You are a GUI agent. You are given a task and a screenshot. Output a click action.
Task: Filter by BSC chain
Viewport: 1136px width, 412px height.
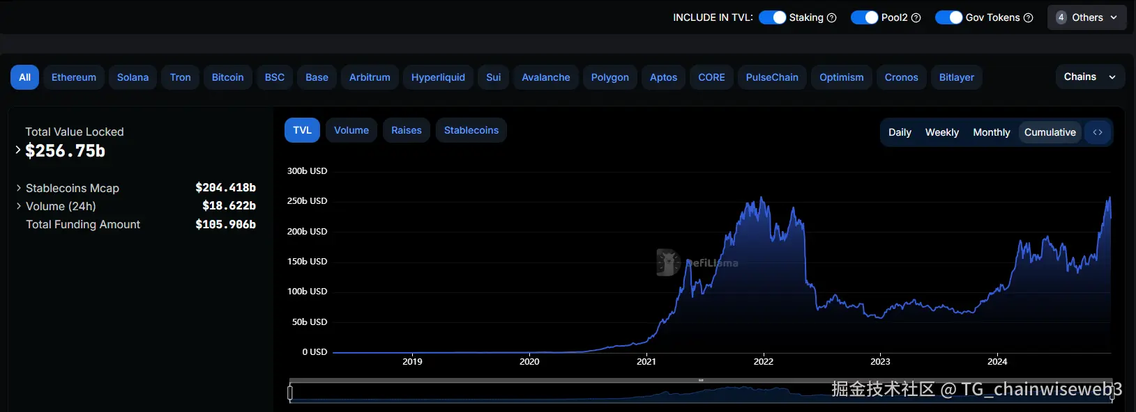[275, 77]
